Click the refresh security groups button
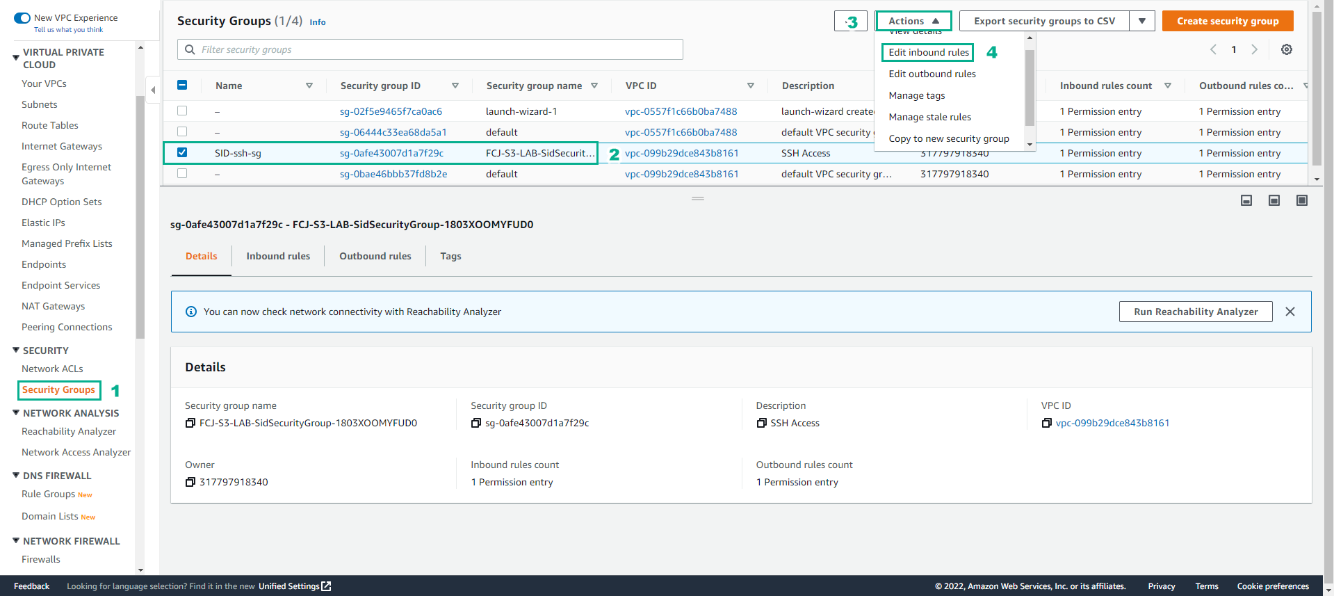Image resolution: width=1334 pixels, height=596 pixels. coord(850,22)
